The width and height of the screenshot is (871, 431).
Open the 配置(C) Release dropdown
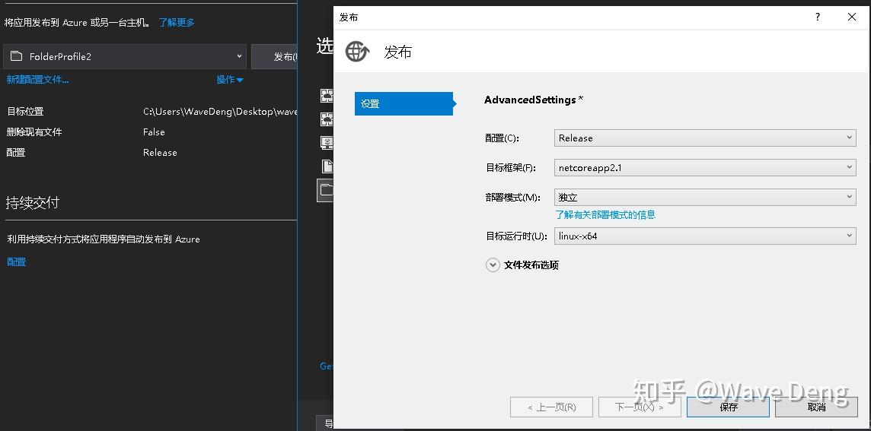[x=705, y=138]
